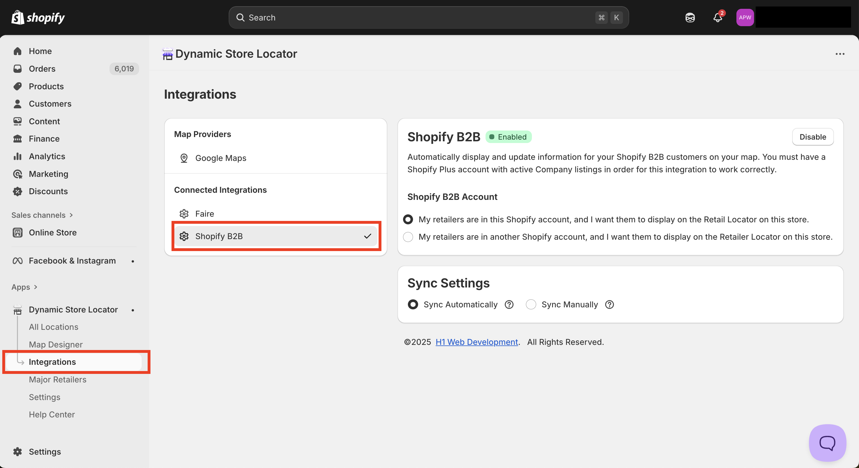
Task: Click the Disable button
Action: click(812, 137)
